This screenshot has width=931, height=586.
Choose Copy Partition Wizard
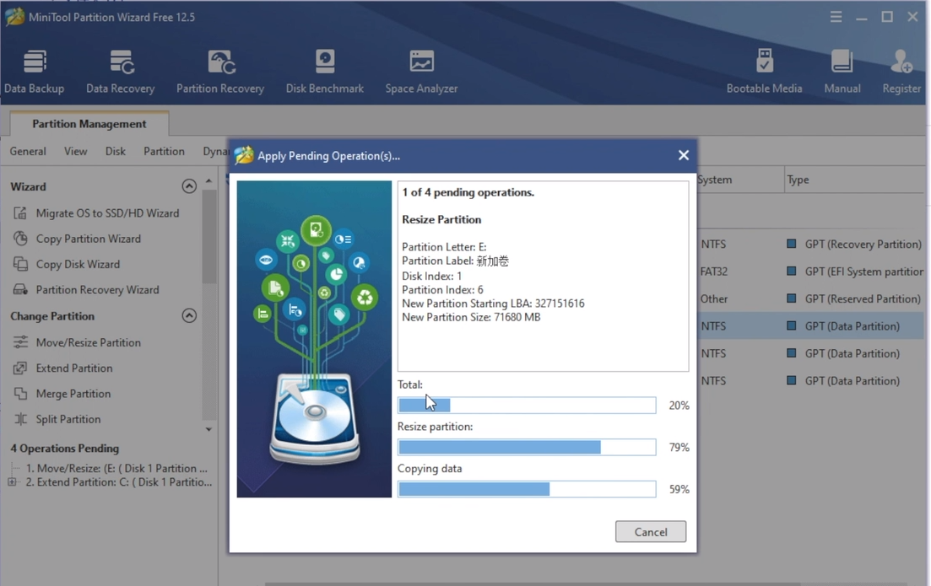point(89,239)
